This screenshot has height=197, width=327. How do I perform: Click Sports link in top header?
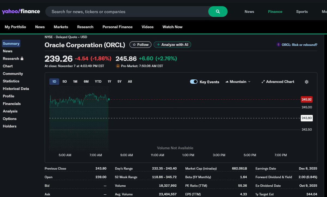pos(302,11)
